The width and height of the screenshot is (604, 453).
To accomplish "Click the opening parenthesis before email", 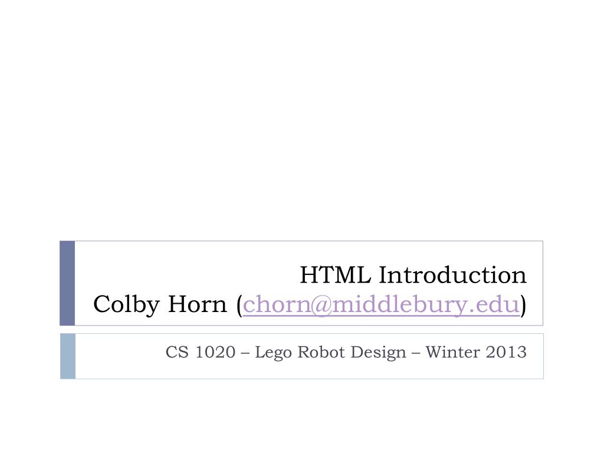I will 239,305.
